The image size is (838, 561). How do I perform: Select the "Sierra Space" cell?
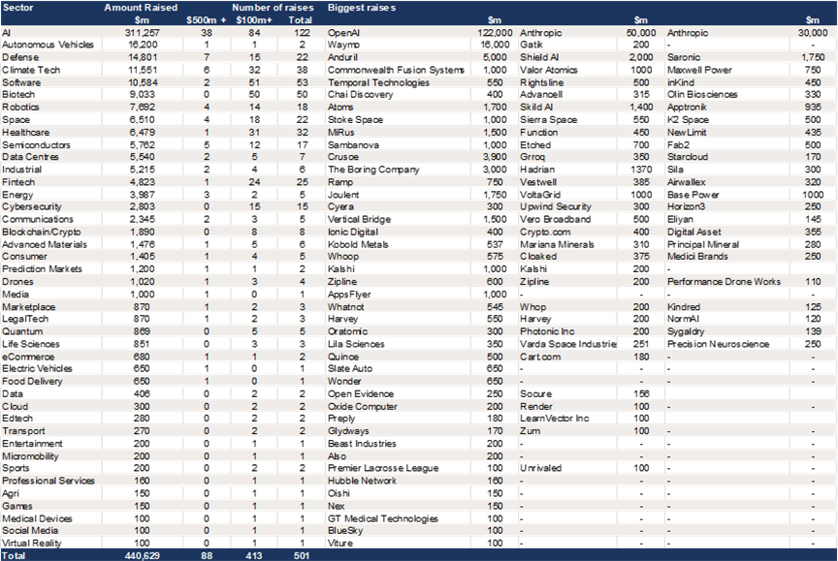pos(548,119)
